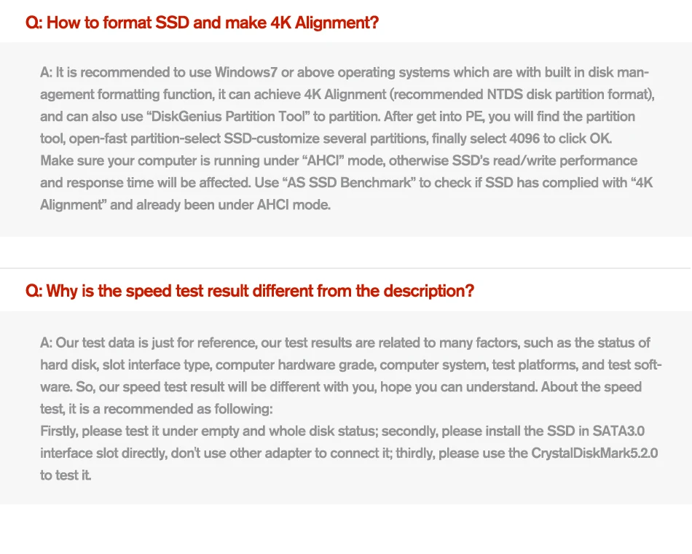The image size is (692, 554).
Task: Click 'NTDS disk partition format' phrase
Action: (567, 95)
